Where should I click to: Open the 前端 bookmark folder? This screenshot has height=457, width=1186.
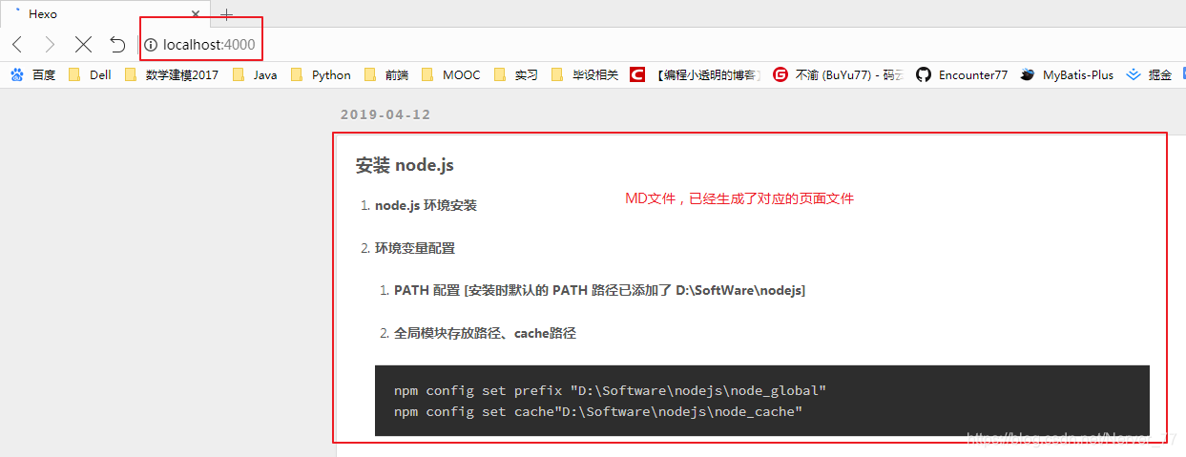pos(385,75)
